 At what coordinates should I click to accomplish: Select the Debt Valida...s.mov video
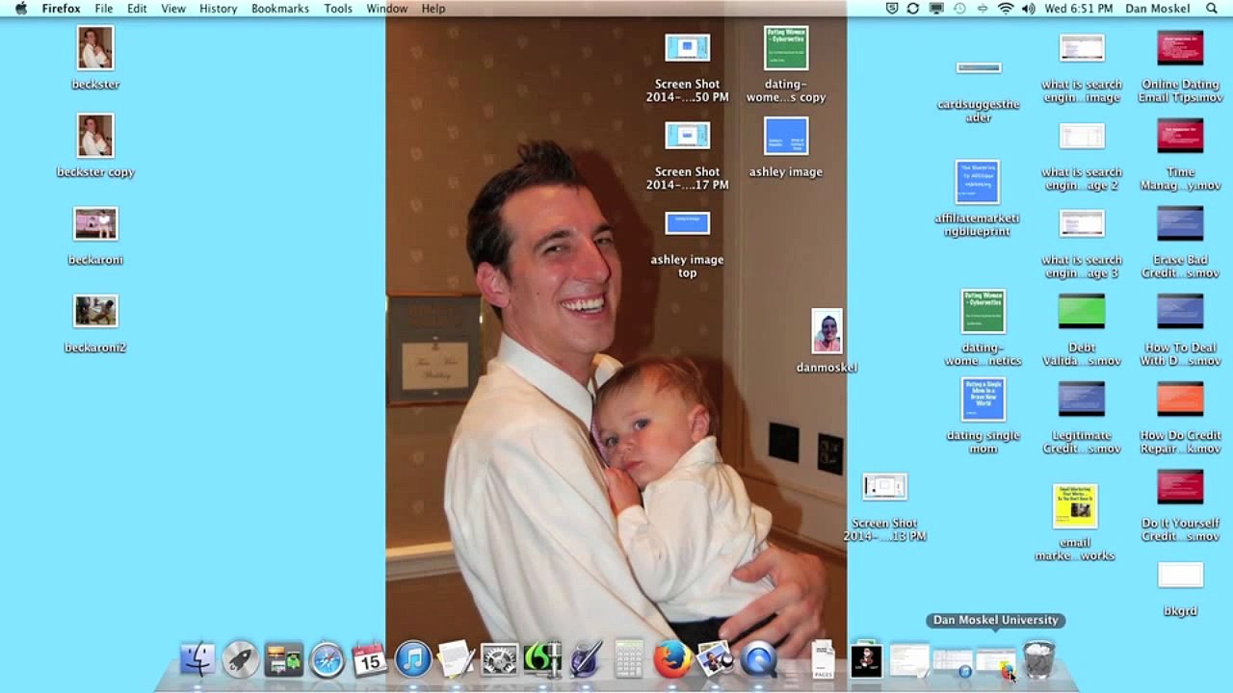pyautogui.click(x=1082, y=312)
